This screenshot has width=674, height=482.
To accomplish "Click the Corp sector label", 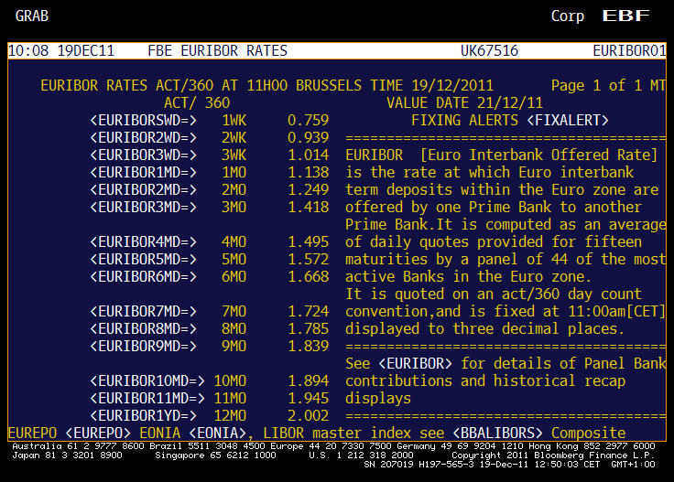I will (x=568, y=16).
